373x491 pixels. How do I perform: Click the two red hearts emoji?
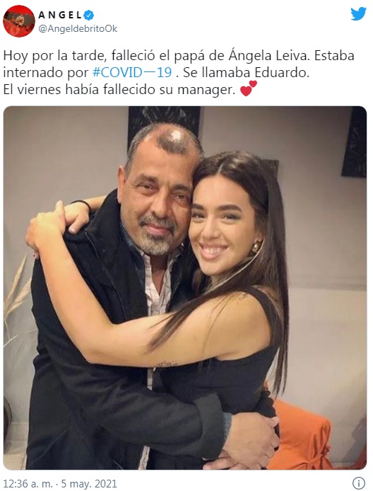(249, 88)
